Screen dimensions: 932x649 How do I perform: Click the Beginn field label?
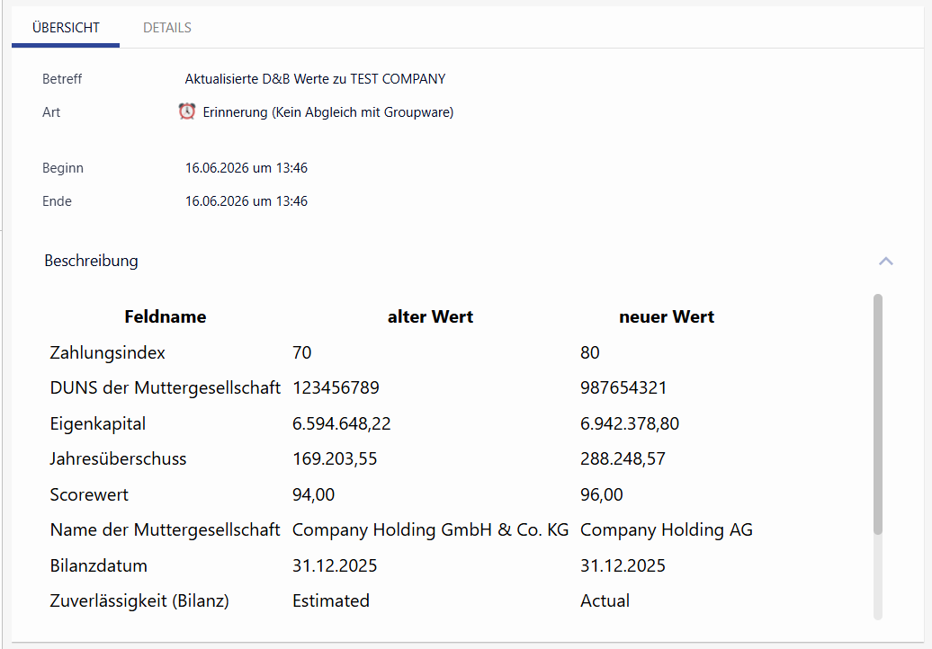click(62, 168)
